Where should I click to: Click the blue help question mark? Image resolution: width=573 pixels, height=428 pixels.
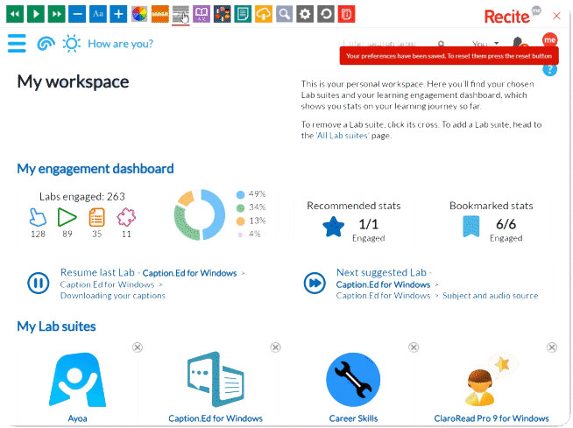[x=549, y=70]
